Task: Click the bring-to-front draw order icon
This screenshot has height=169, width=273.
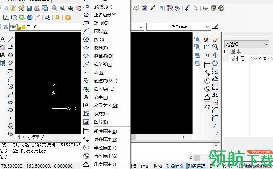Action: (197, 39)
